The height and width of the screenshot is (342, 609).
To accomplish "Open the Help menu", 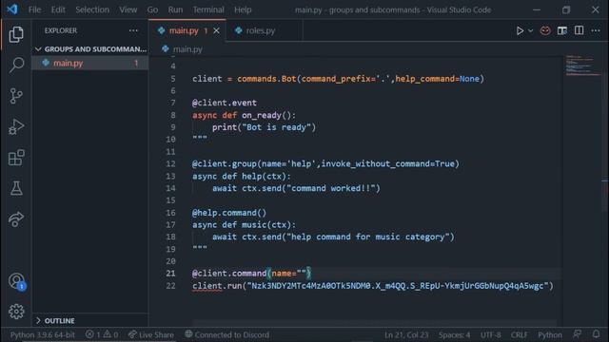I will click(243, 9).
